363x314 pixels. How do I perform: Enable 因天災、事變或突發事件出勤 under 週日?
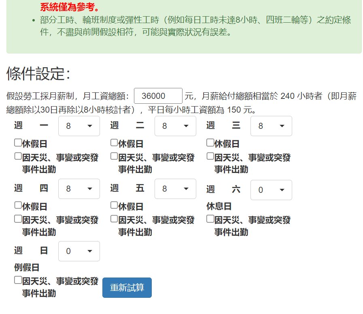point(18,280)
